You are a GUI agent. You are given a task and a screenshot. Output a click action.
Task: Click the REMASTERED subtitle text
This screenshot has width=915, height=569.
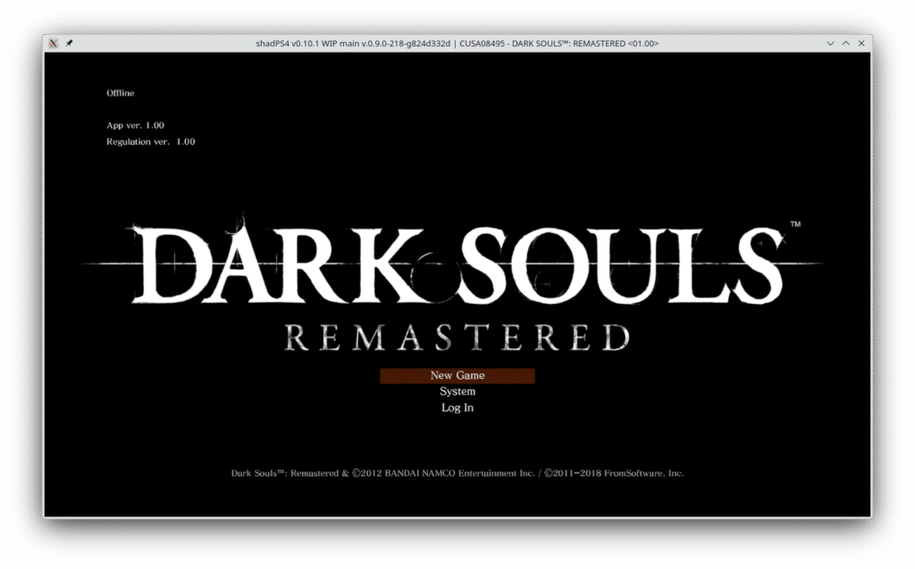[x=457, y=337]
